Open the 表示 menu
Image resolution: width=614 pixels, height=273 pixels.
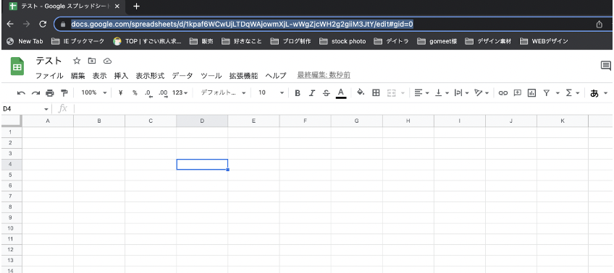pos(99,75)
